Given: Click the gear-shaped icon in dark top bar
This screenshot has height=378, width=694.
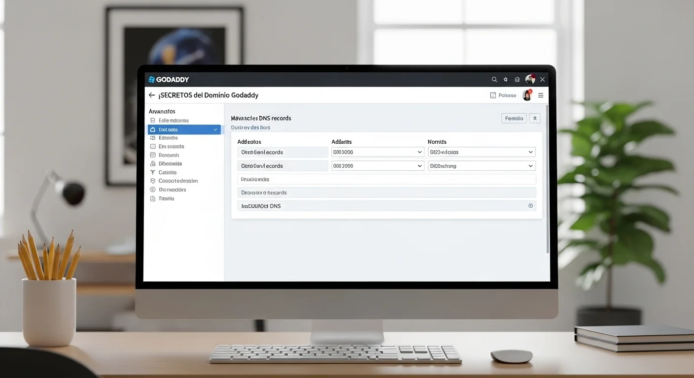Looking at the screenshot, I should pos(506,79).
